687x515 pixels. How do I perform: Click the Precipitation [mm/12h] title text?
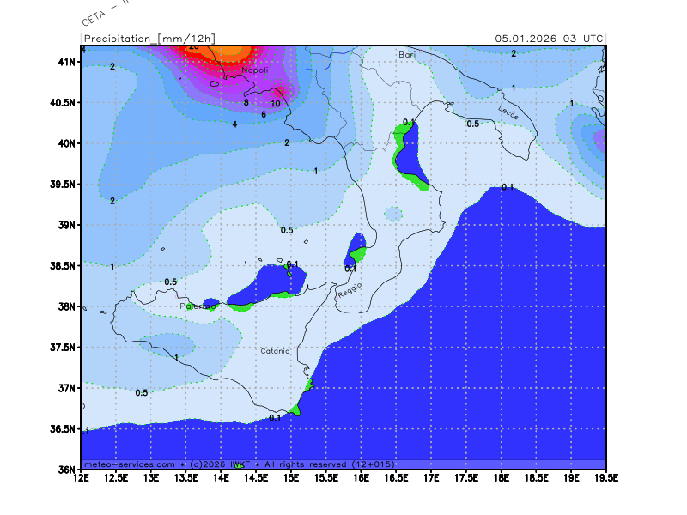pos(149,39)
